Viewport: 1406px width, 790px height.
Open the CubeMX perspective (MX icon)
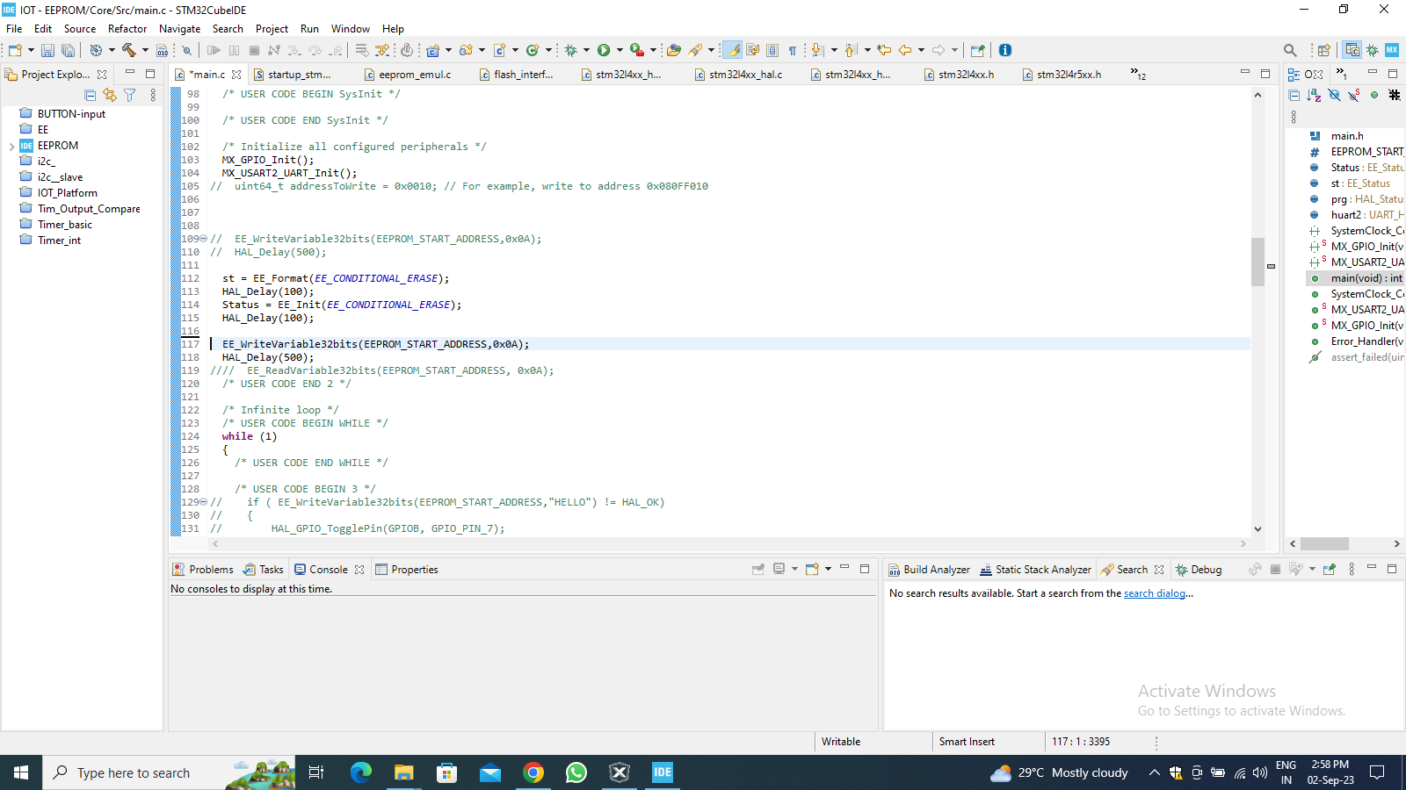pos(1392,50)
